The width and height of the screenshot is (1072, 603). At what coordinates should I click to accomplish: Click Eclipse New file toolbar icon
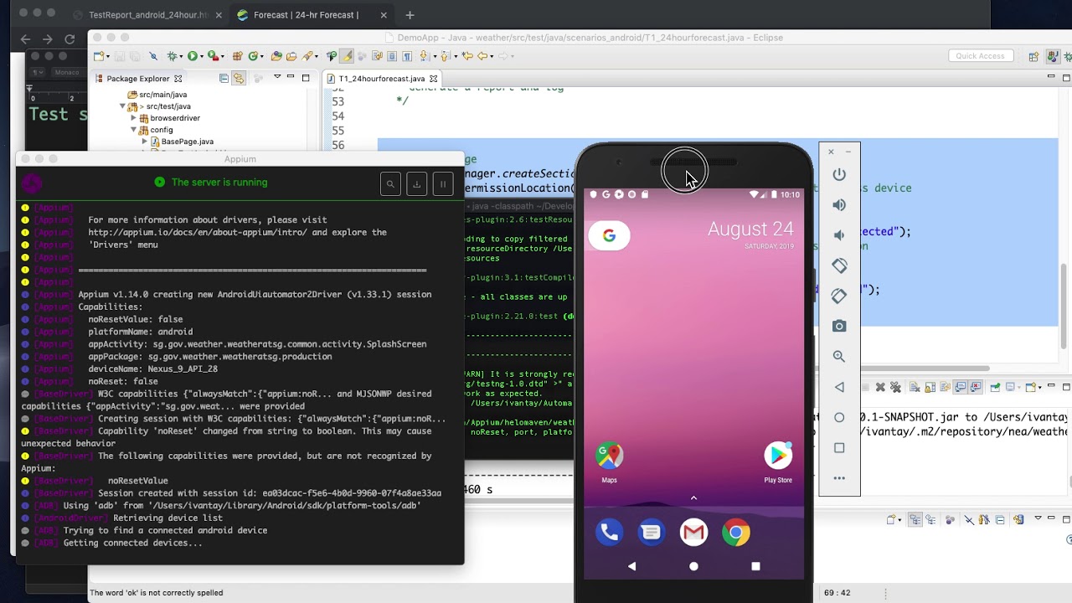click(100, 56)
